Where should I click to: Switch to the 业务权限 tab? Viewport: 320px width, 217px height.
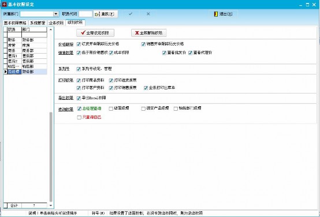tap(56, 23)
